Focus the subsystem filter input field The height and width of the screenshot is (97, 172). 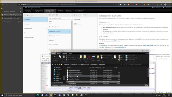coord(60,18)
